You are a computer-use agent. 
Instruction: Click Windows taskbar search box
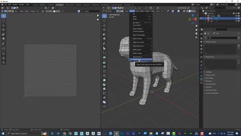coord(23,133)
